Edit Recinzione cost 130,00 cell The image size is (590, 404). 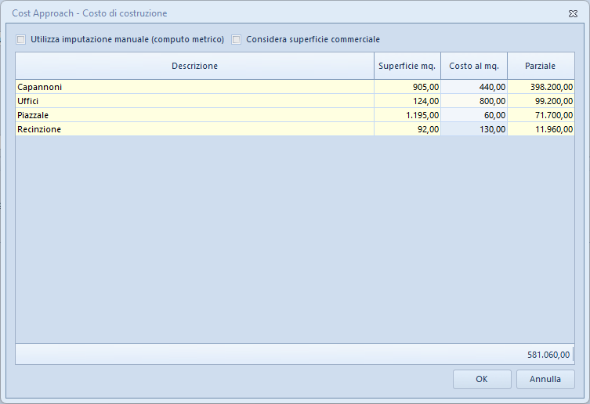[474, 129]
